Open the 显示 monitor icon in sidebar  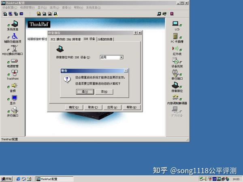pos(15,98)
